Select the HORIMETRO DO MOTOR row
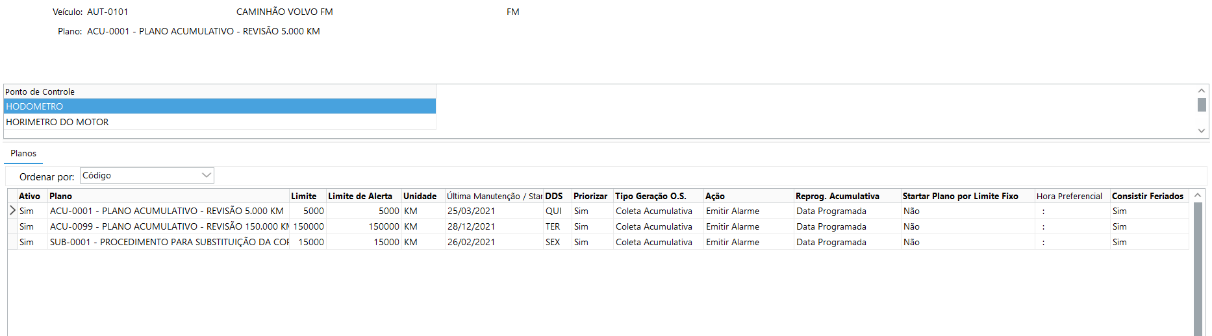This screenshot has height=336, width=1212. pos(220,122)
